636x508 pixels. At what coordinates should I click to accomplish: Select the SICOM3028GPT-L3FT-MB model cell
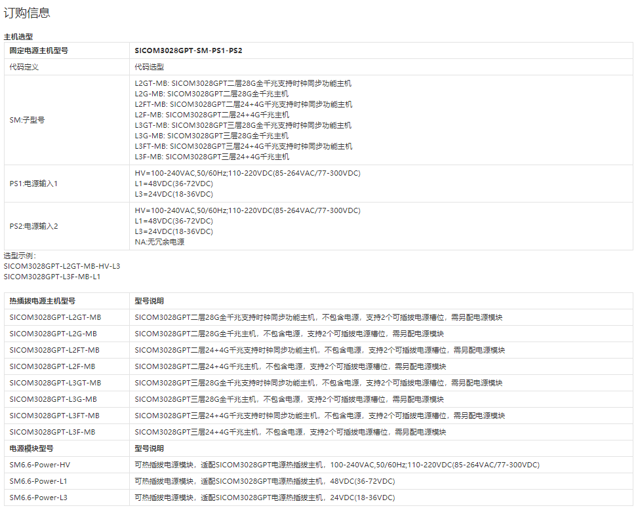point(54,416)
